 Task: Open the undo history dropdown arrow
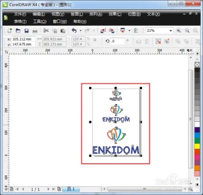(81, 31)
